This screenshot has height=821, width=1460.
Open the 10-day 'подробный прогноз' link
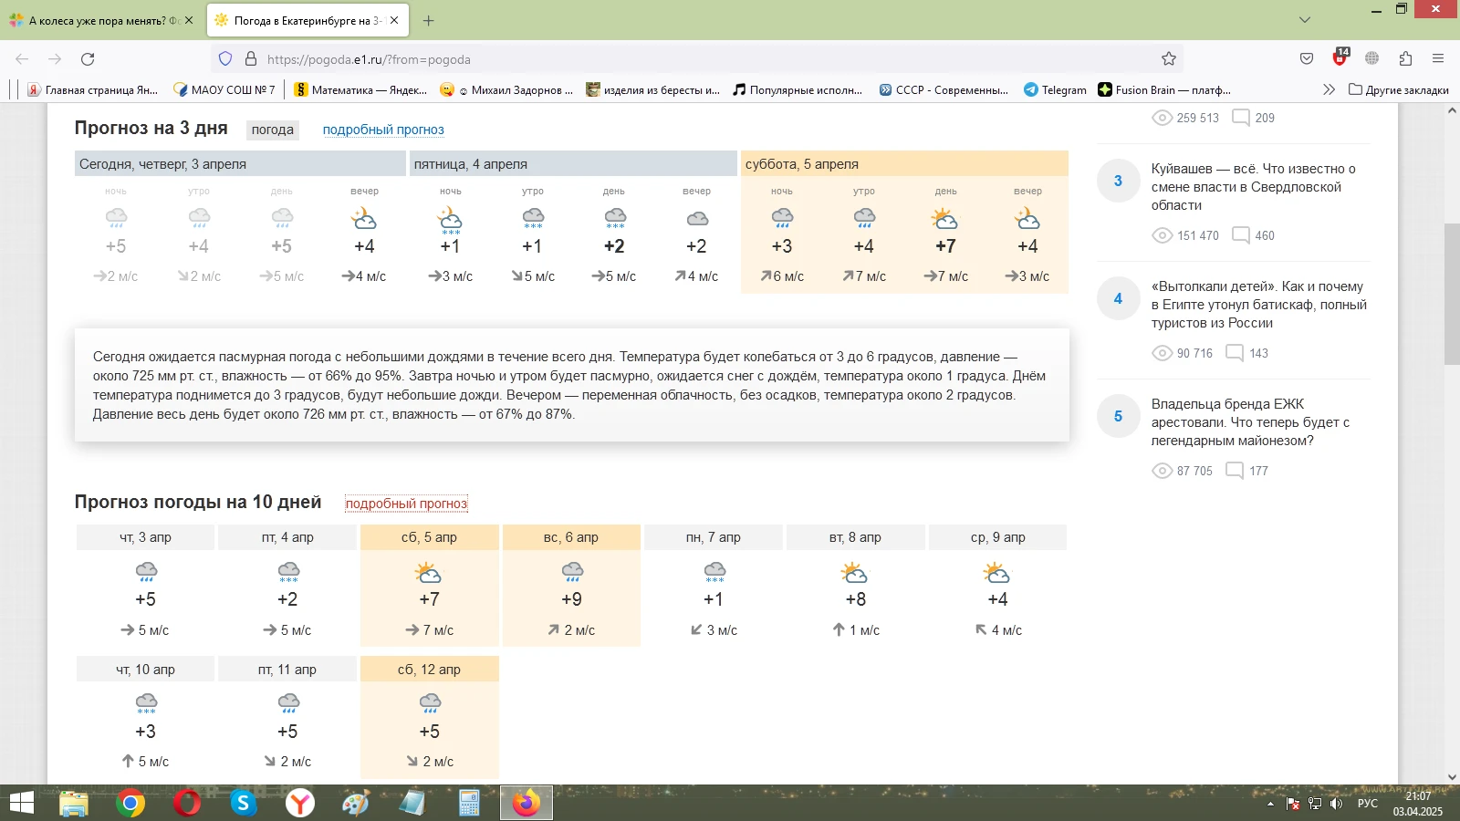[406, 504]
